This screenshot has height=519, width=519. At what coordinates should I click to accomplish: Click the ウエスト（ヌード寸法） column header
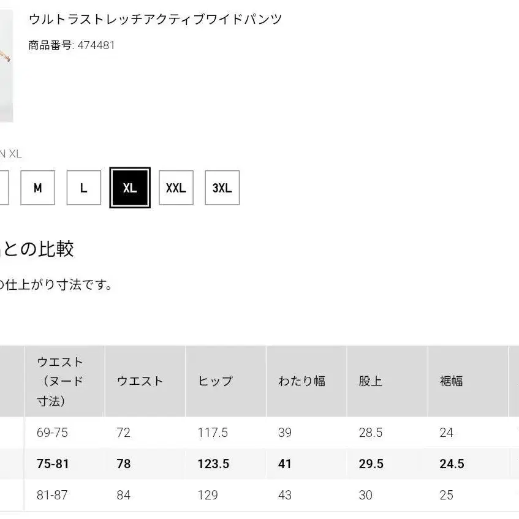61,381
